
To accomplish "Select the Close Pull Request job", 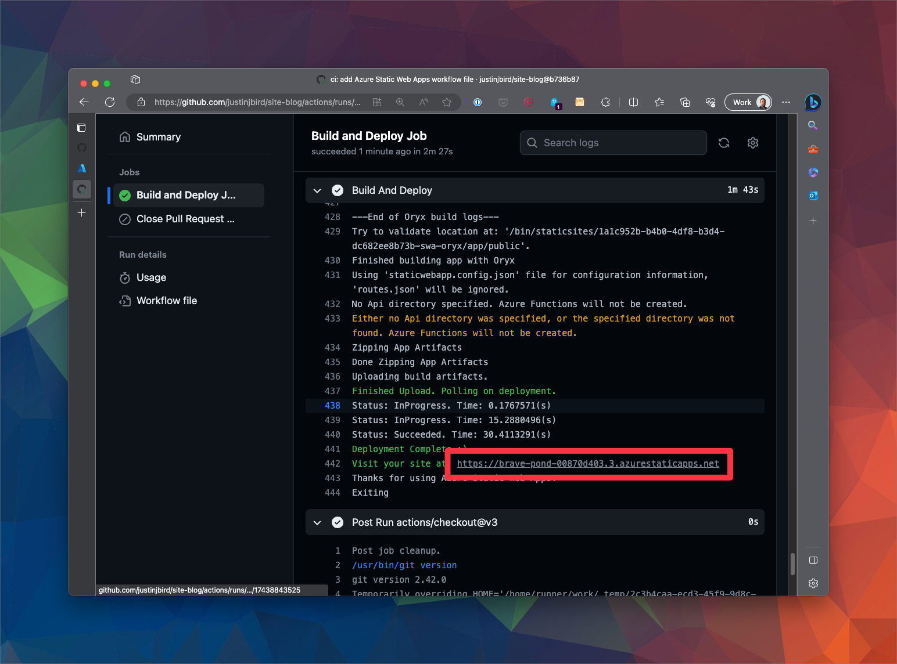I will click(185, 219).
